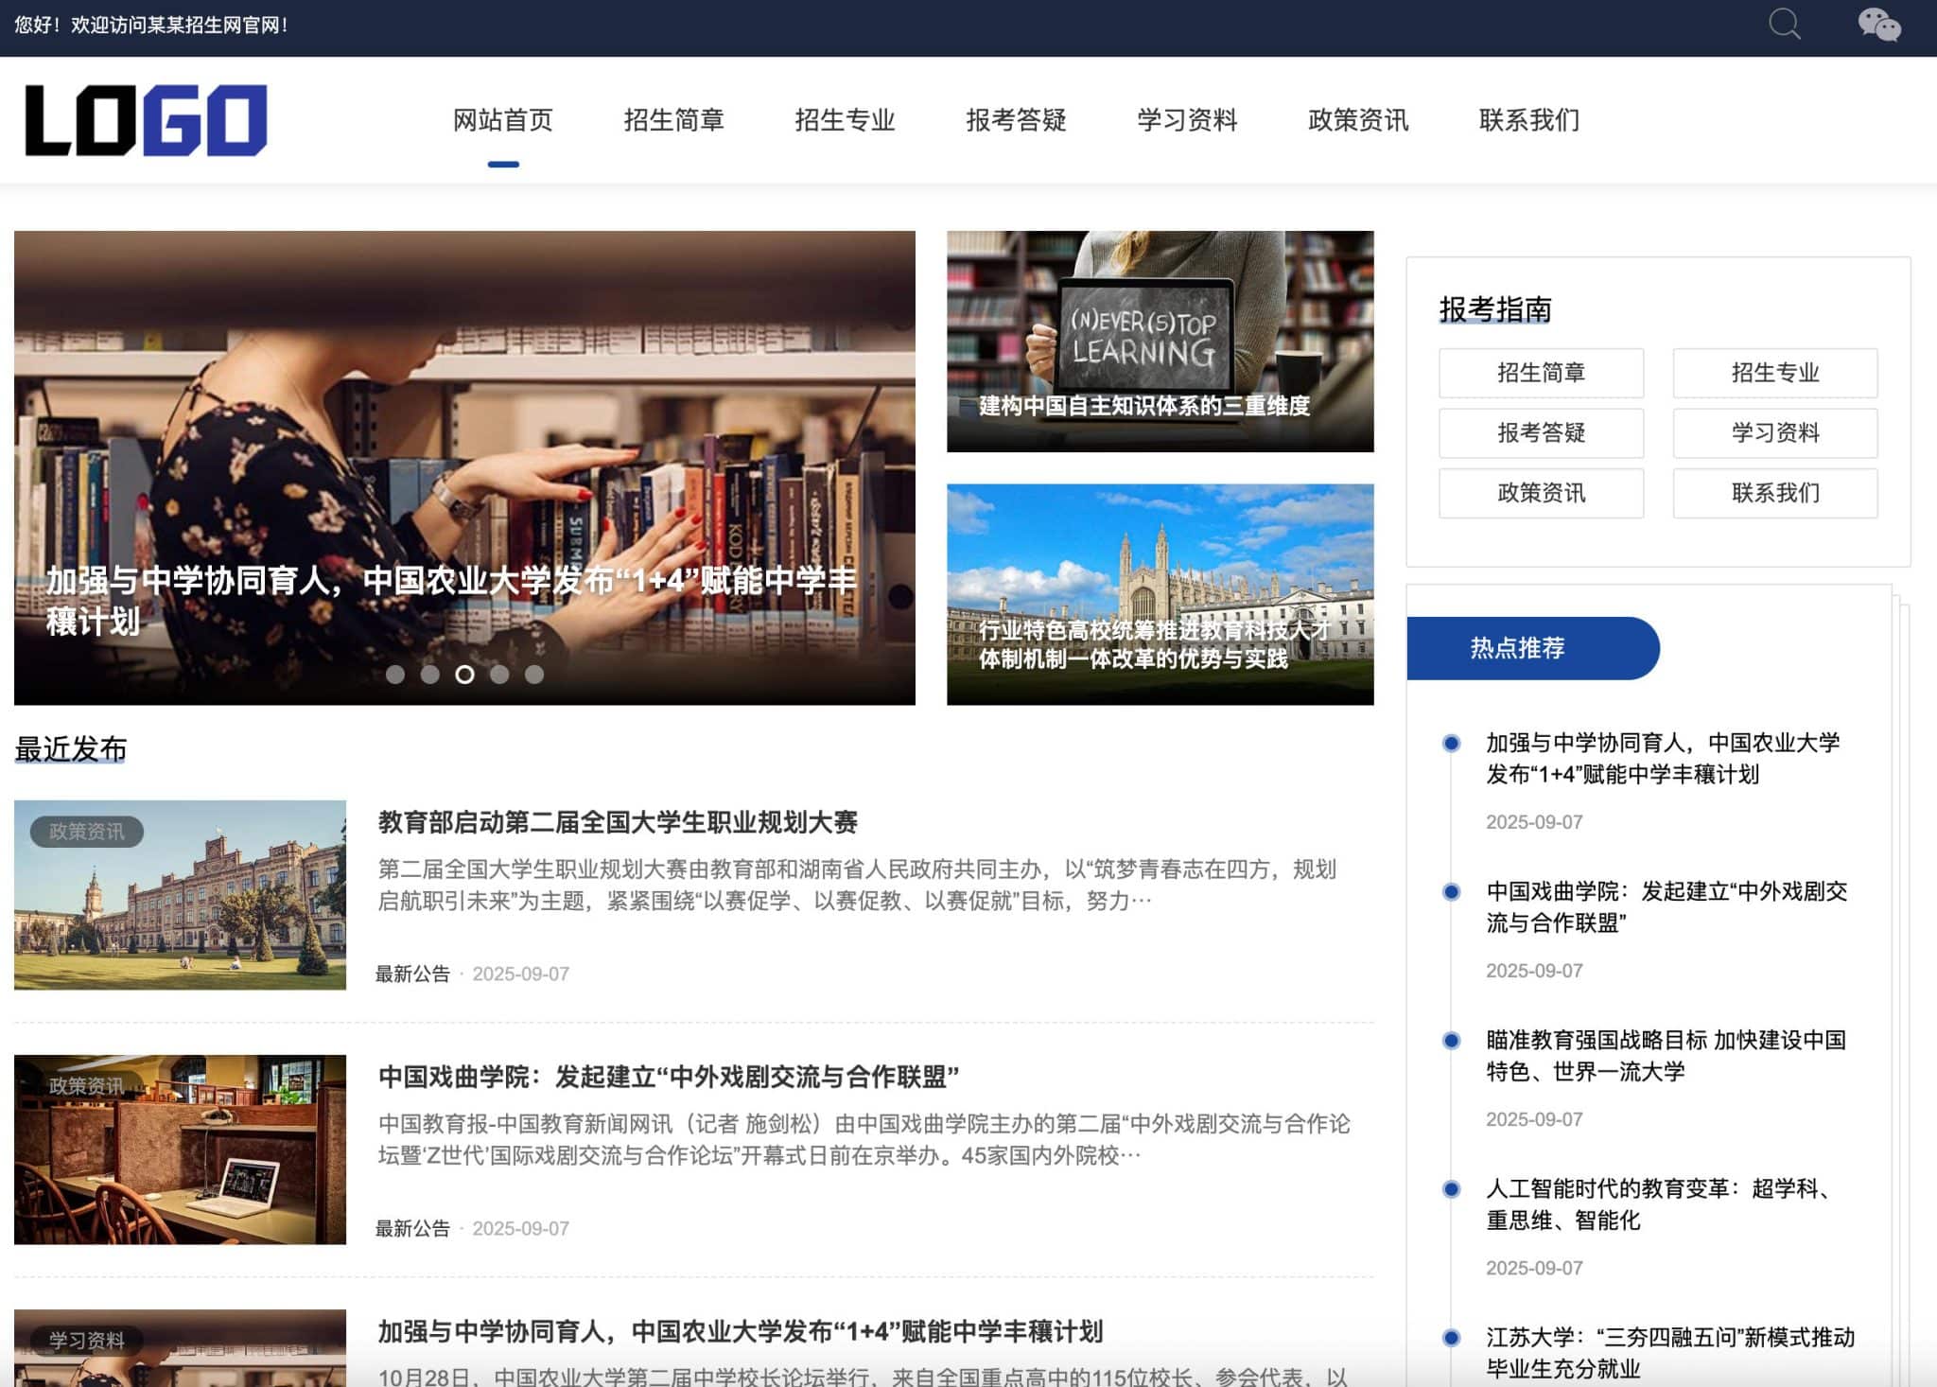
Task: Open the library bookshelf banner slide
Action: (x=464, y=467)
